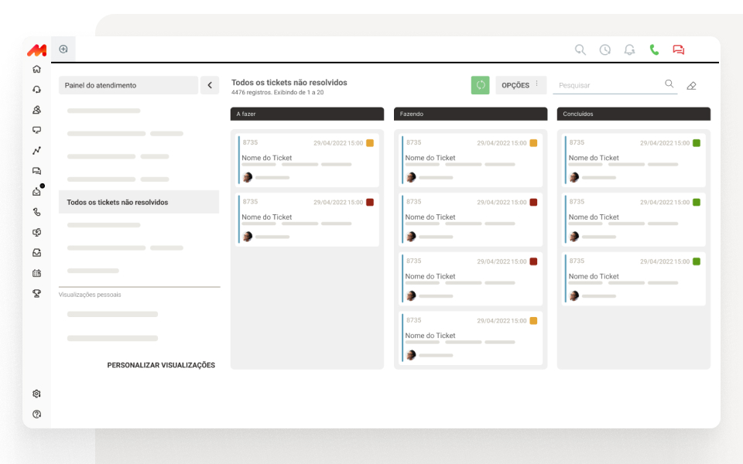Click PERSONALIZAR VISUALIZAÇÕES
The image size is (743, 464).
coord(161,364)
